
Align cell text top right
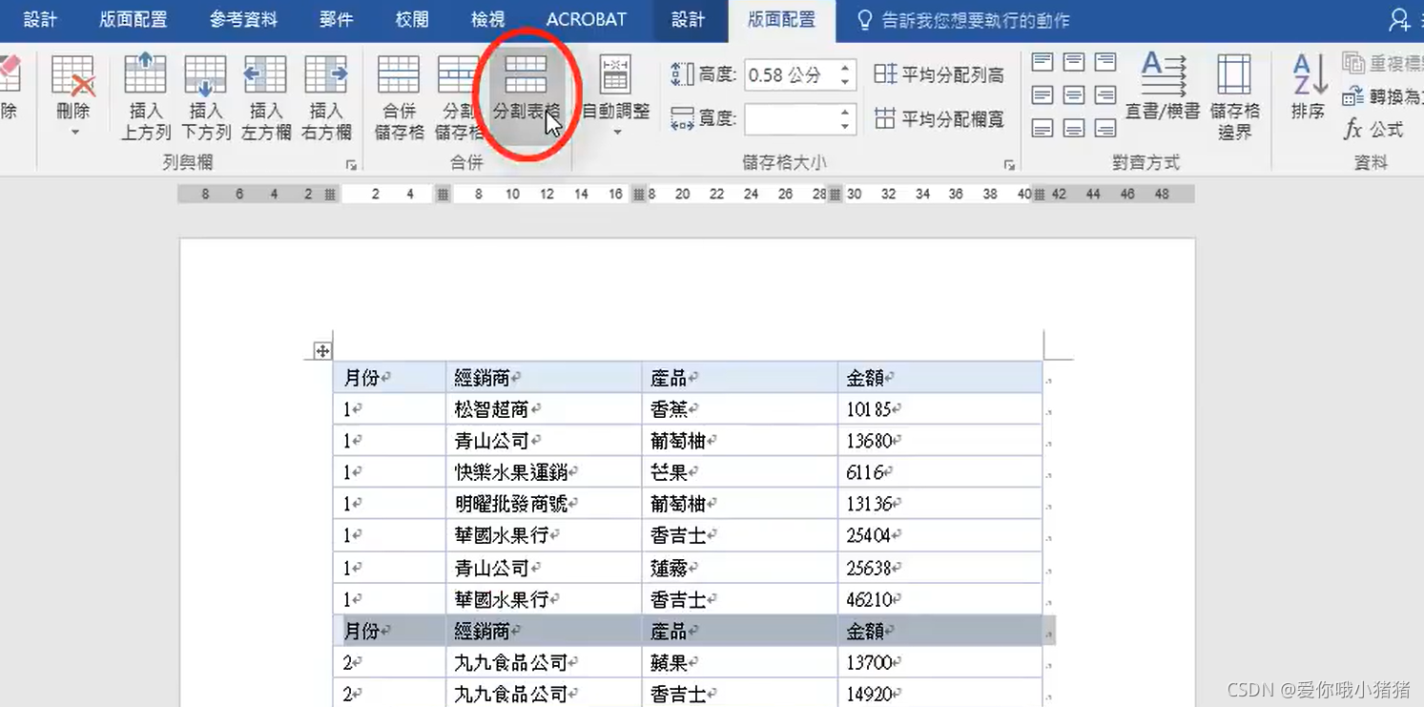click(1105, 63)
